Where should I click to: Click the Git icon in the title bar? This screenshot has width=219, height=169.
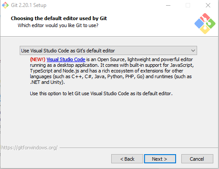click(x=5, y=5)
